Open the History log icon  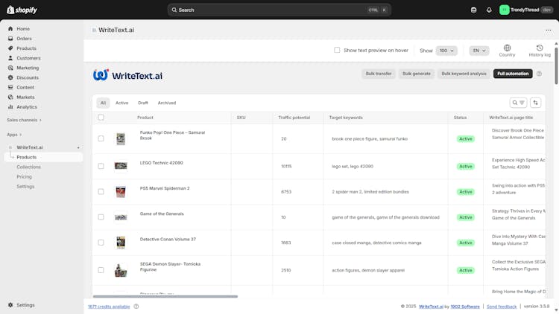pos(540,48)
